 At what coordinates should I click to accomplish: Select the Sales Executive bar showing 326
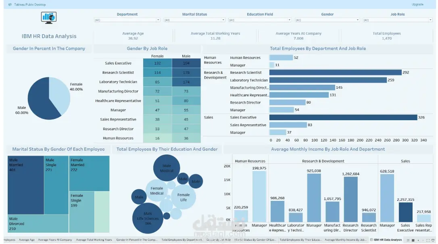click(x=343, y=117)
